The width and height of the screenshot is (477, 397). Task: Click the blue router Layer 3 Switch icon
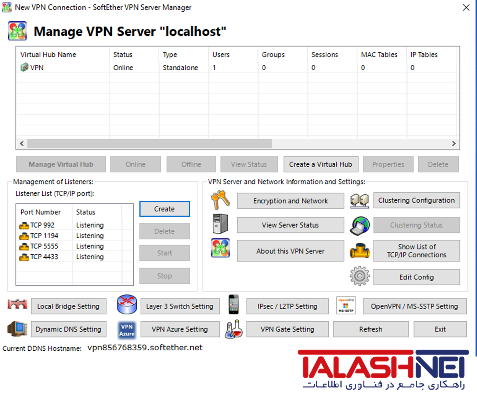coord(127,304)
